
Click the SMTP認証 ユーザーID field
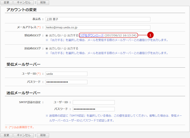tap(94, 102)
